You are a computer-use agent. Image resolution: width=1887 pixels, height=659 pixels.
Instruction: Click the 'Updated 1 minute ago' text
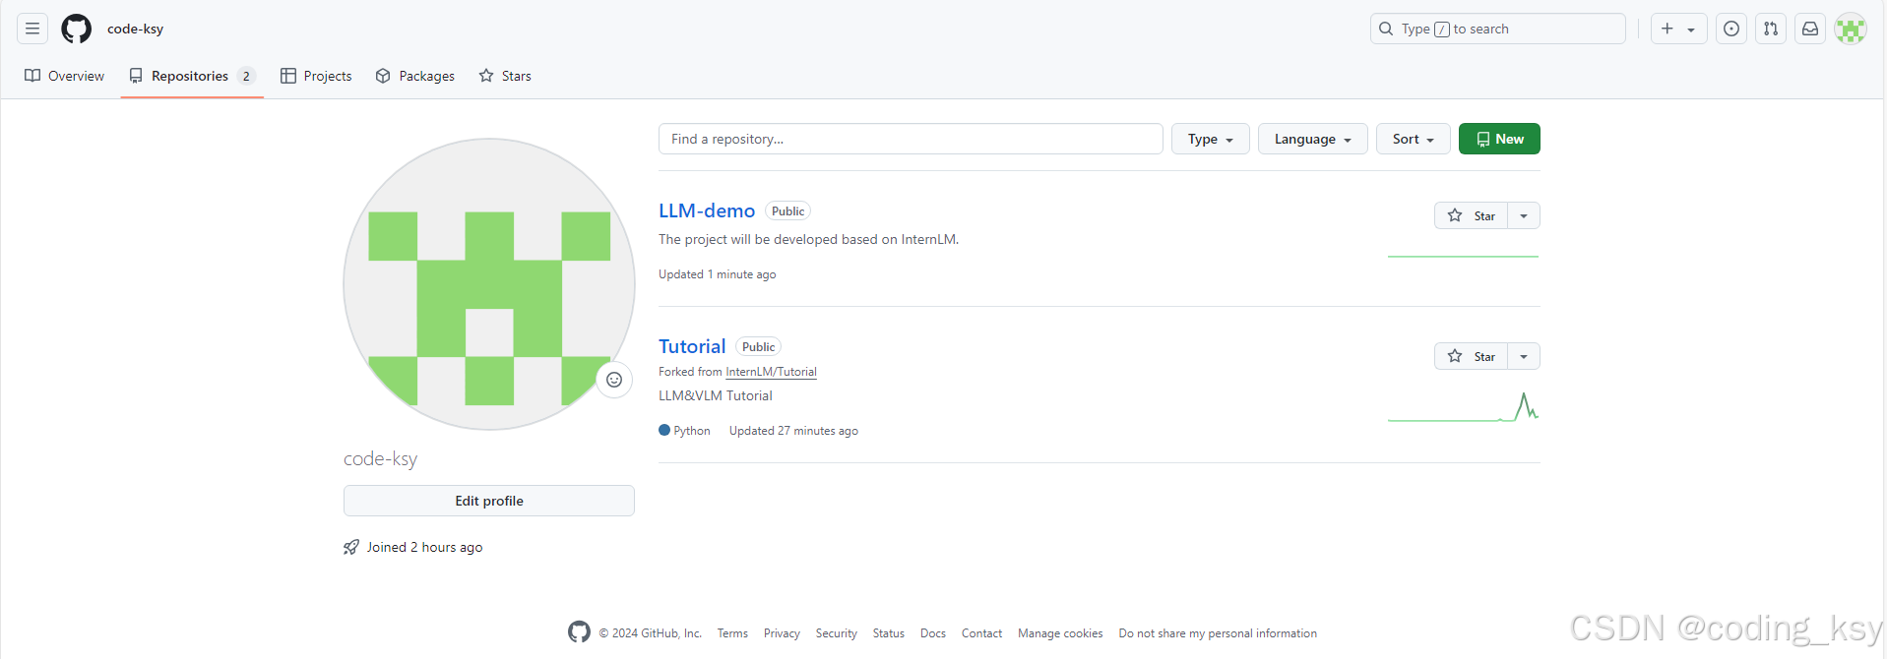click(717, 274)
